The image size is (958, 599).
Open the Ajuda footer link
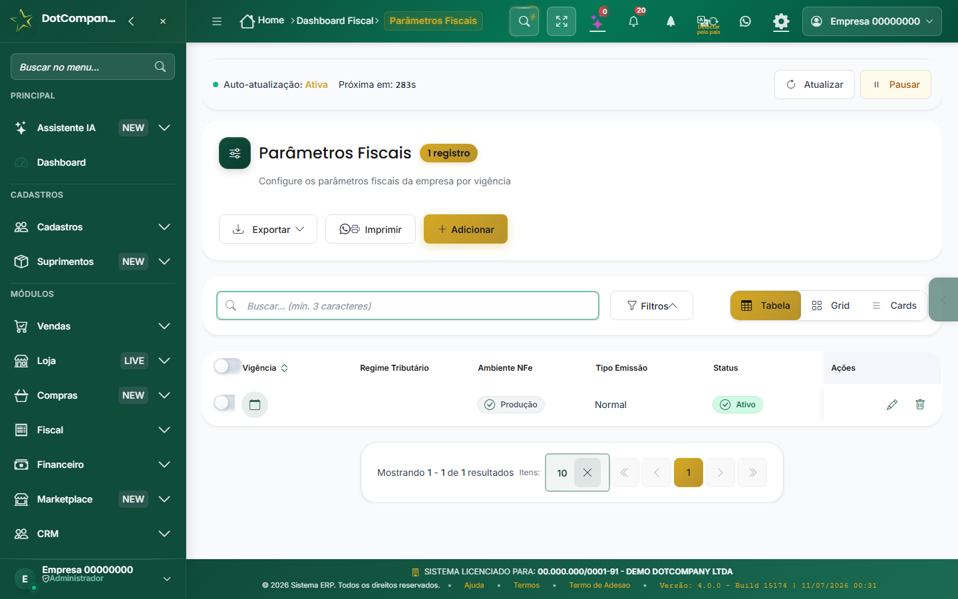(x=474, y=586)
